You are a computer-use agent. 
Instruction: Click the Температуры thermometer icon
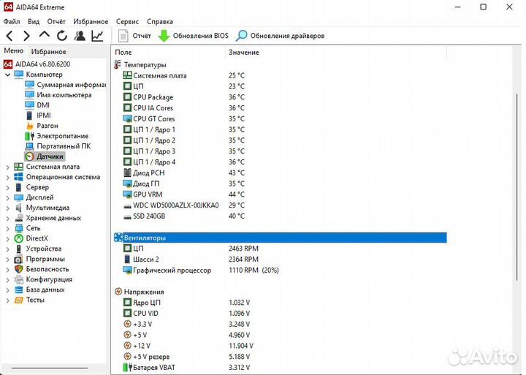click(x=118, y=64)
